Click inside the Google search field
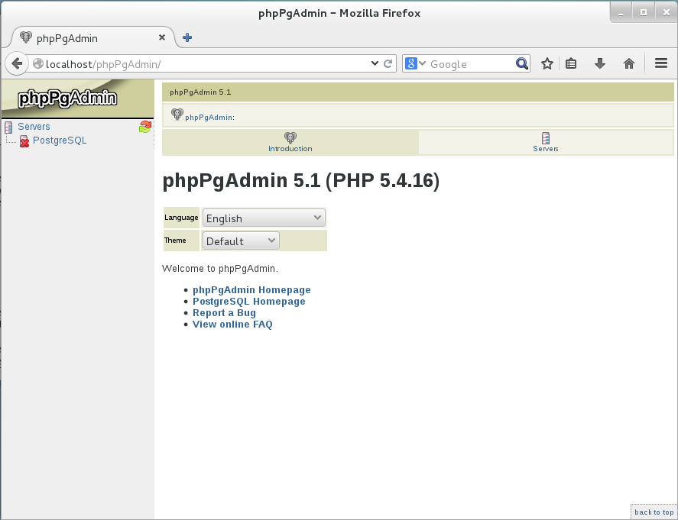 click(470, 64)
